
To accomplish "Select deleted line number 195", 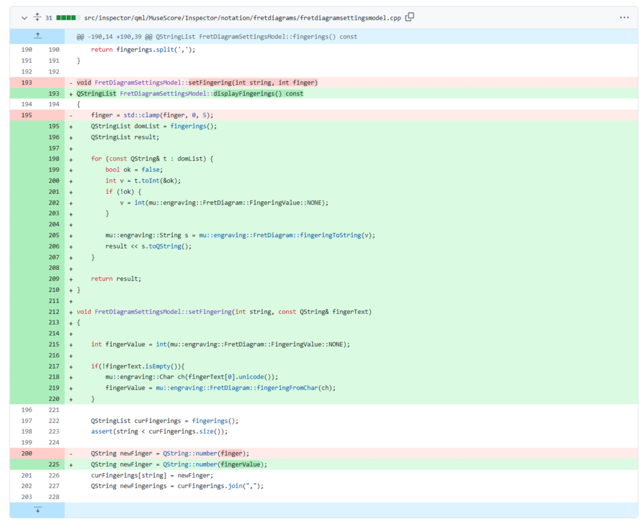I will tap(26, 115).
